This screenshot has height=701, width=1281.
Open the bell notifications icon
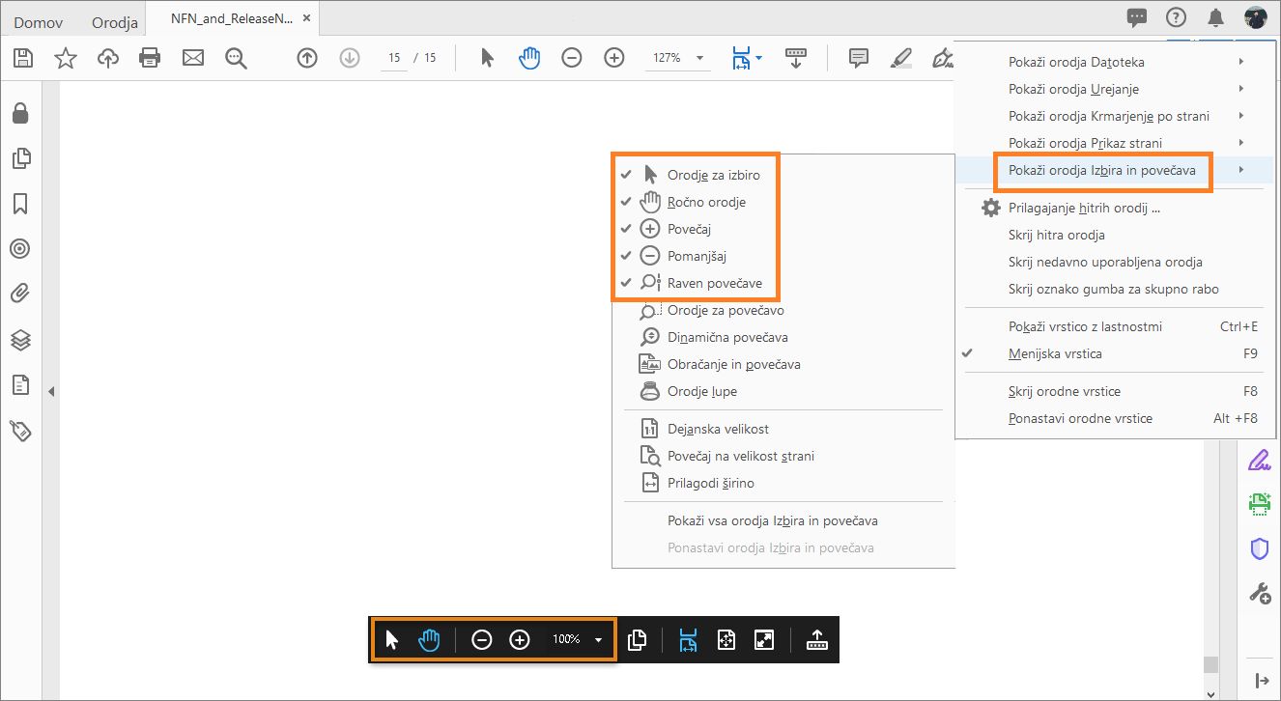pos(1216,17)
